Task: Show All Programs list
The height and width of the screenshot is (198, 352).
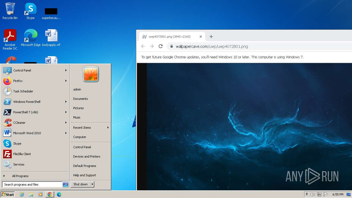Action: (35, 176)
